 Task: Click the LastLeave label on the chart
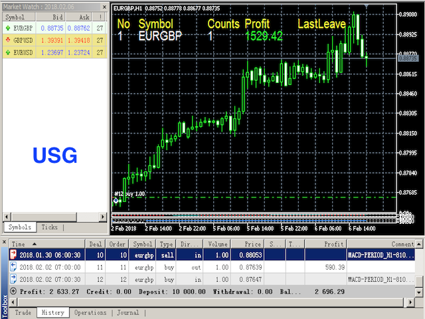[321, 24]
